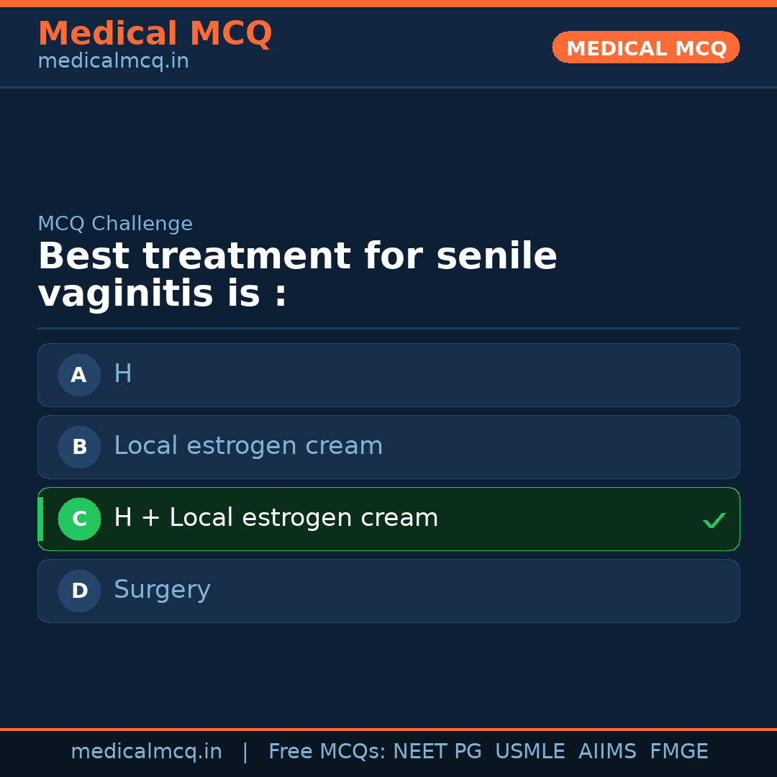Pick the 'Surgery' answer option
Viewport: 777px width, 777px height.
pos(388,591)
